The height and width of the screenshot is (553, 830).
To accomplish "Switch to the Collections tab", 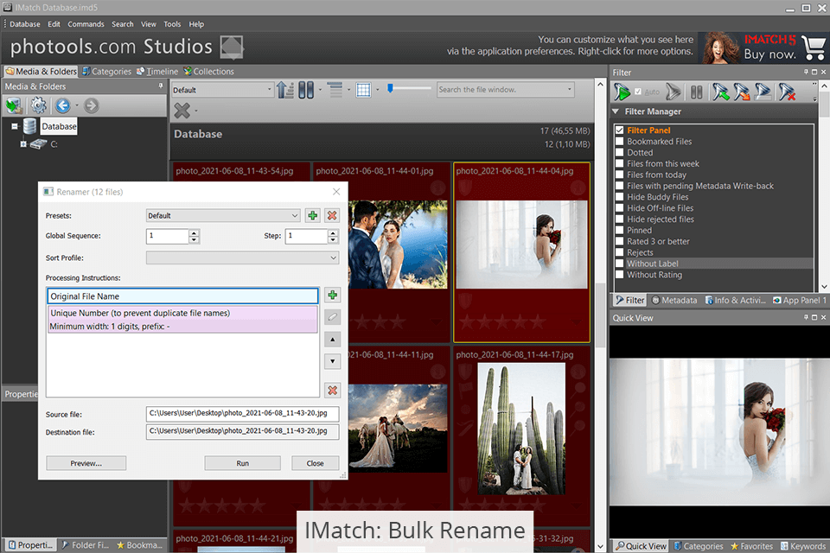I will click(x=208, y=72).
